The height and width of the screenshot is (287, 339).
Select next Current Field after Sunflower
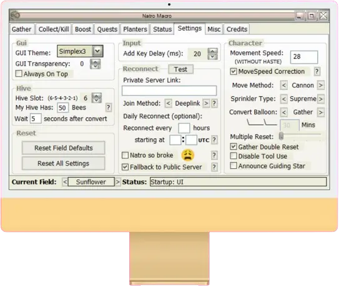117,182
